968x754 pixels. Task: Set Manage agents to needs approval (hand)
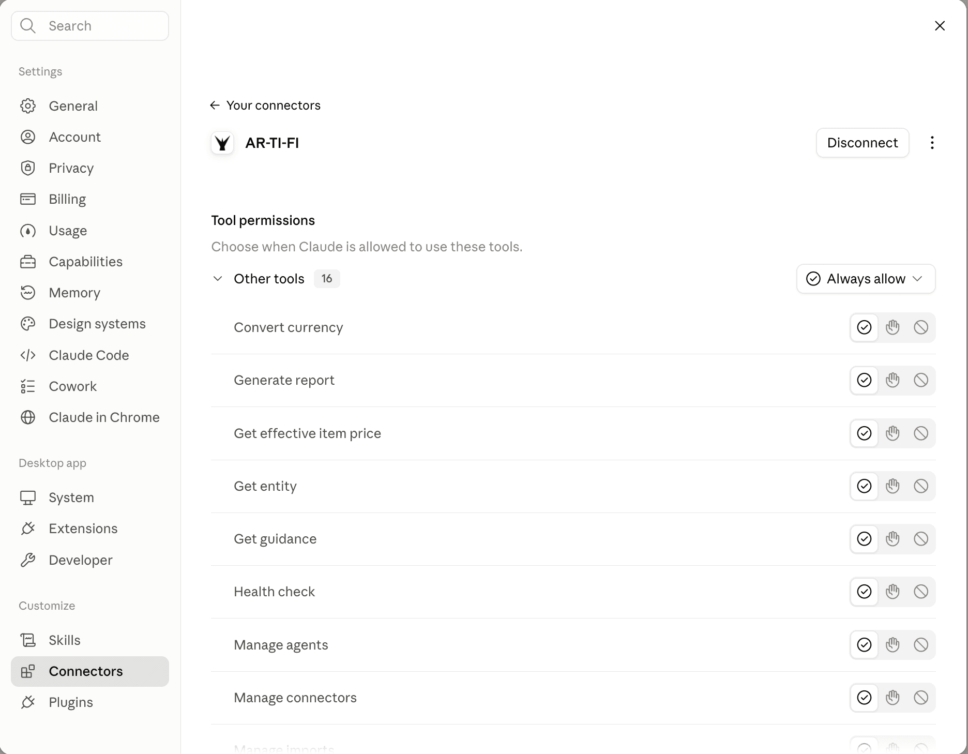point(893,645)
